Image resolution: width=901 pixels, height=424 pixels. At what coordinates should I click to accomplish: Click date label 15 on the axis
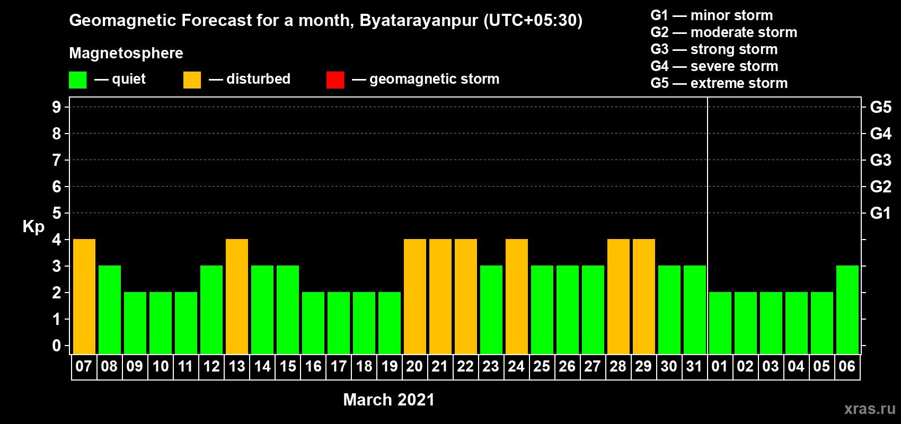click(x=287, y=367)
